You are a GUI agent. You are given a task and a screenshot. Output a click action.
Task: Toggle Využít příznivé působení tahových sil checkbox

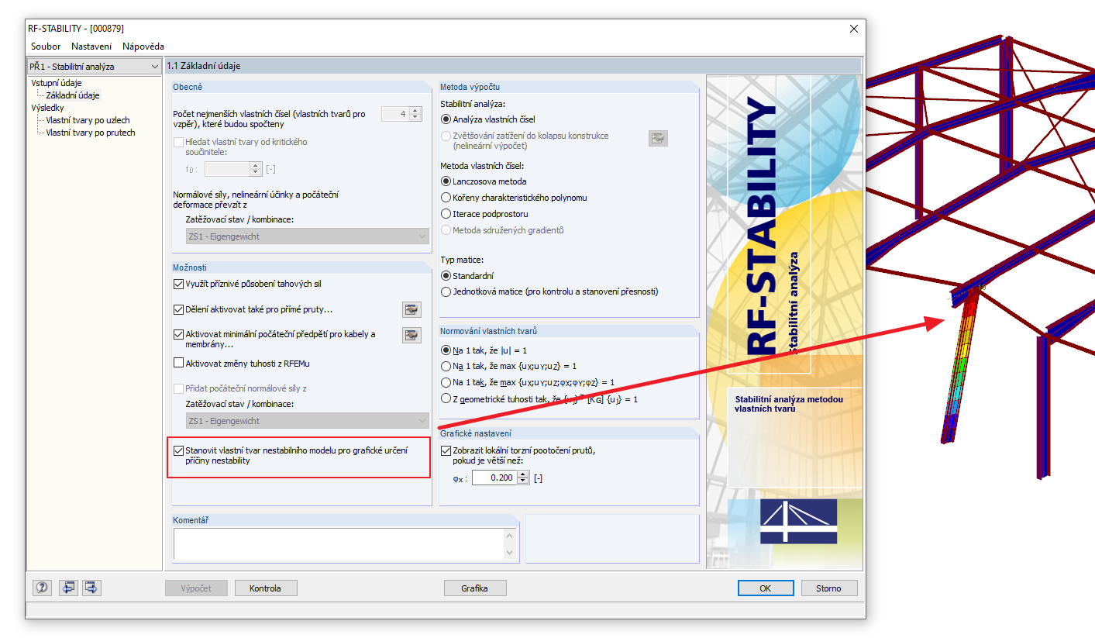pos(179,285)
